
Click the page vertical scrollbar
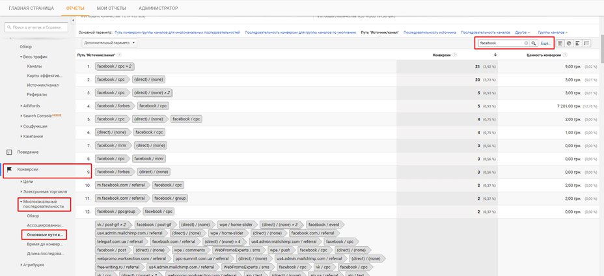601,50
